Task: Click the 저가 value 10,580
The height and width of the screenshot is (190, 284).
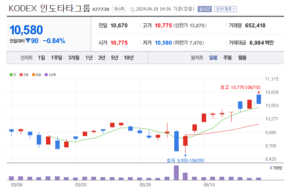Action: click(163, 43)
